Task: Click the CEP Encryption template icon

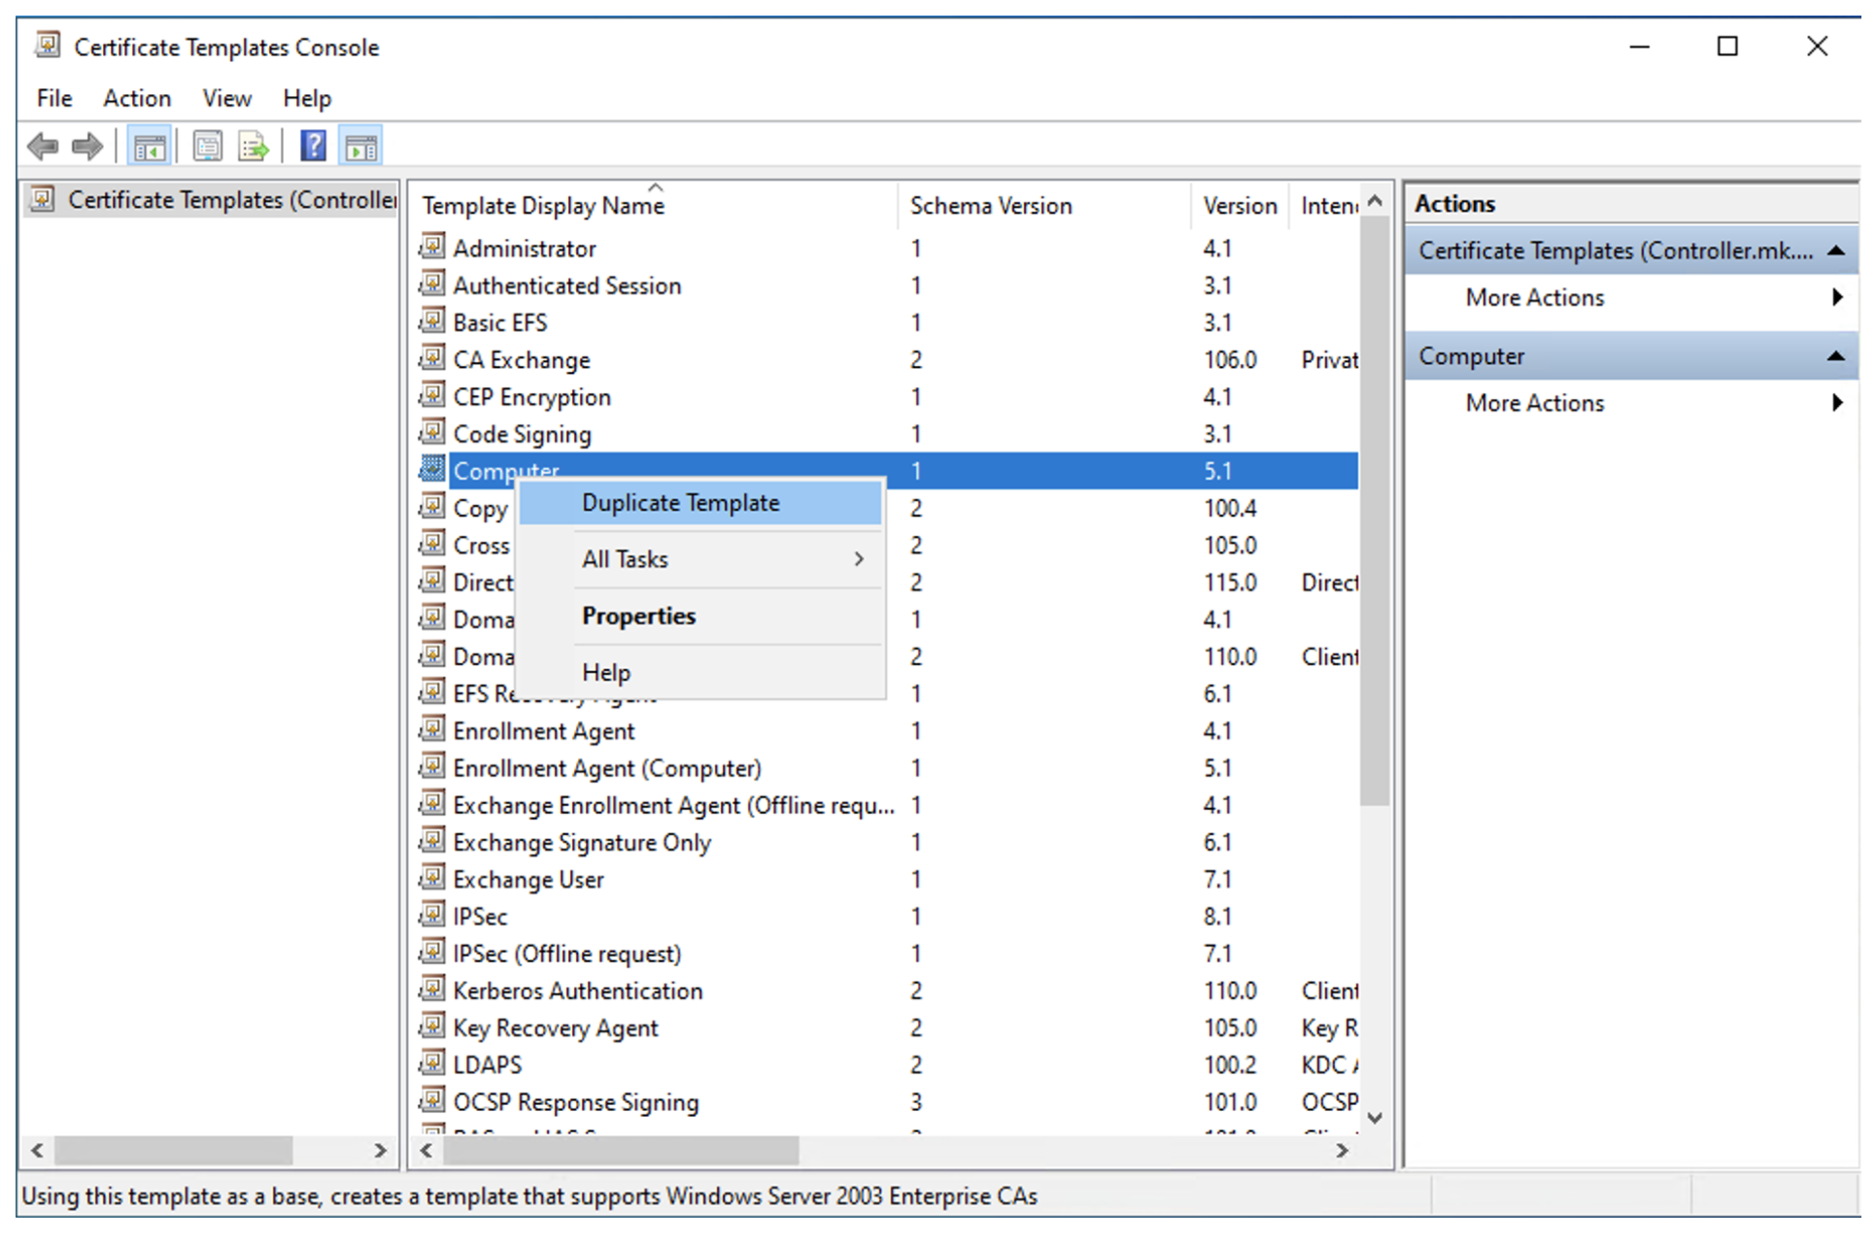Action: 432,395
